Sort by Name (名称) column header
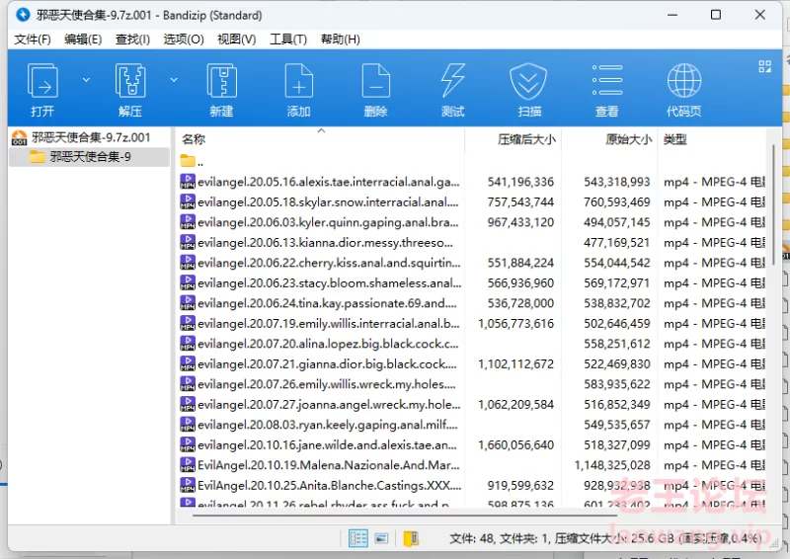 [321, 139]
